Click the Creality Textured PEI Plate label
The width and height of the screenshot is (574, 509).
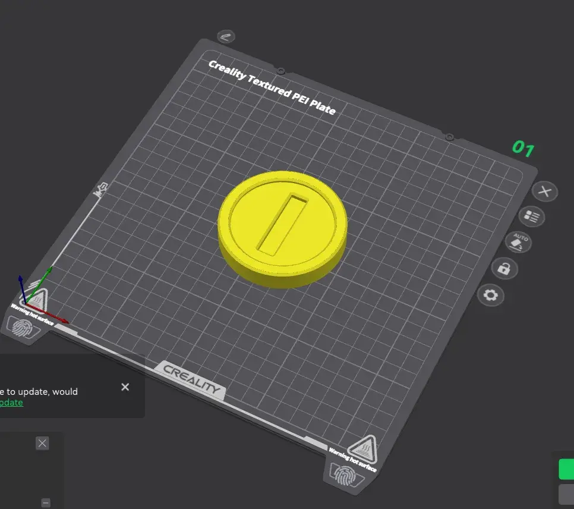pyautogui.click(x=272, y=87)
